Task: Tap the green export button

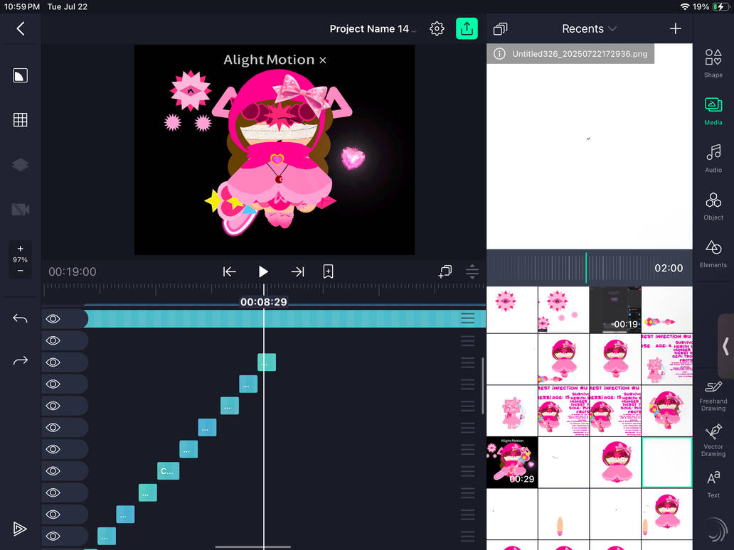Action: click(467, 28)
